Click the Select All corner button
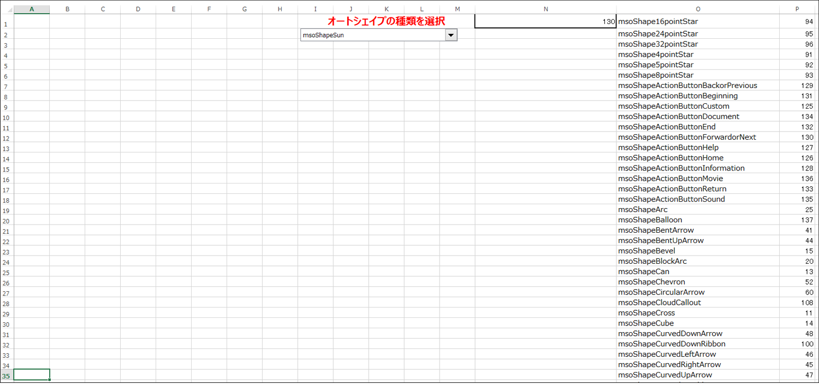The height and width of the screenshot is (384, 819). click(6, 9)
